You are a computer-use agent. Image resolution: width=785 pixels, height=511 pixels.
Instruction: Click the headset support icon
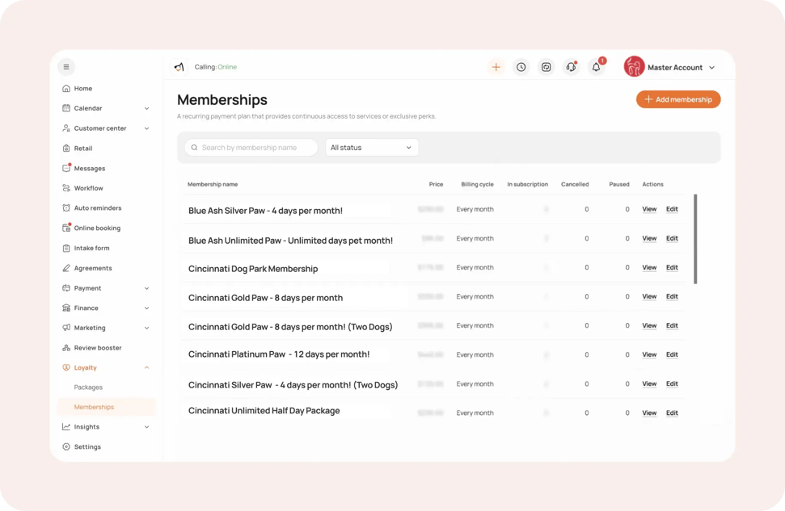pos(571,67)
